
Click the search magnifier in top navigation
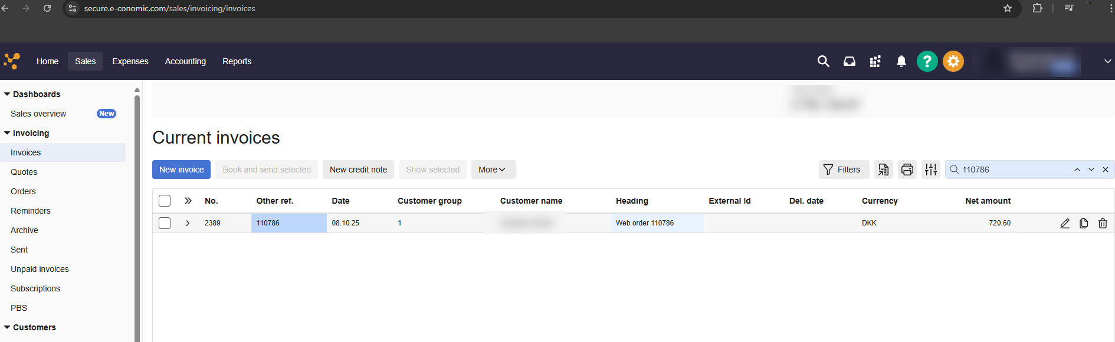coord(823,61)
